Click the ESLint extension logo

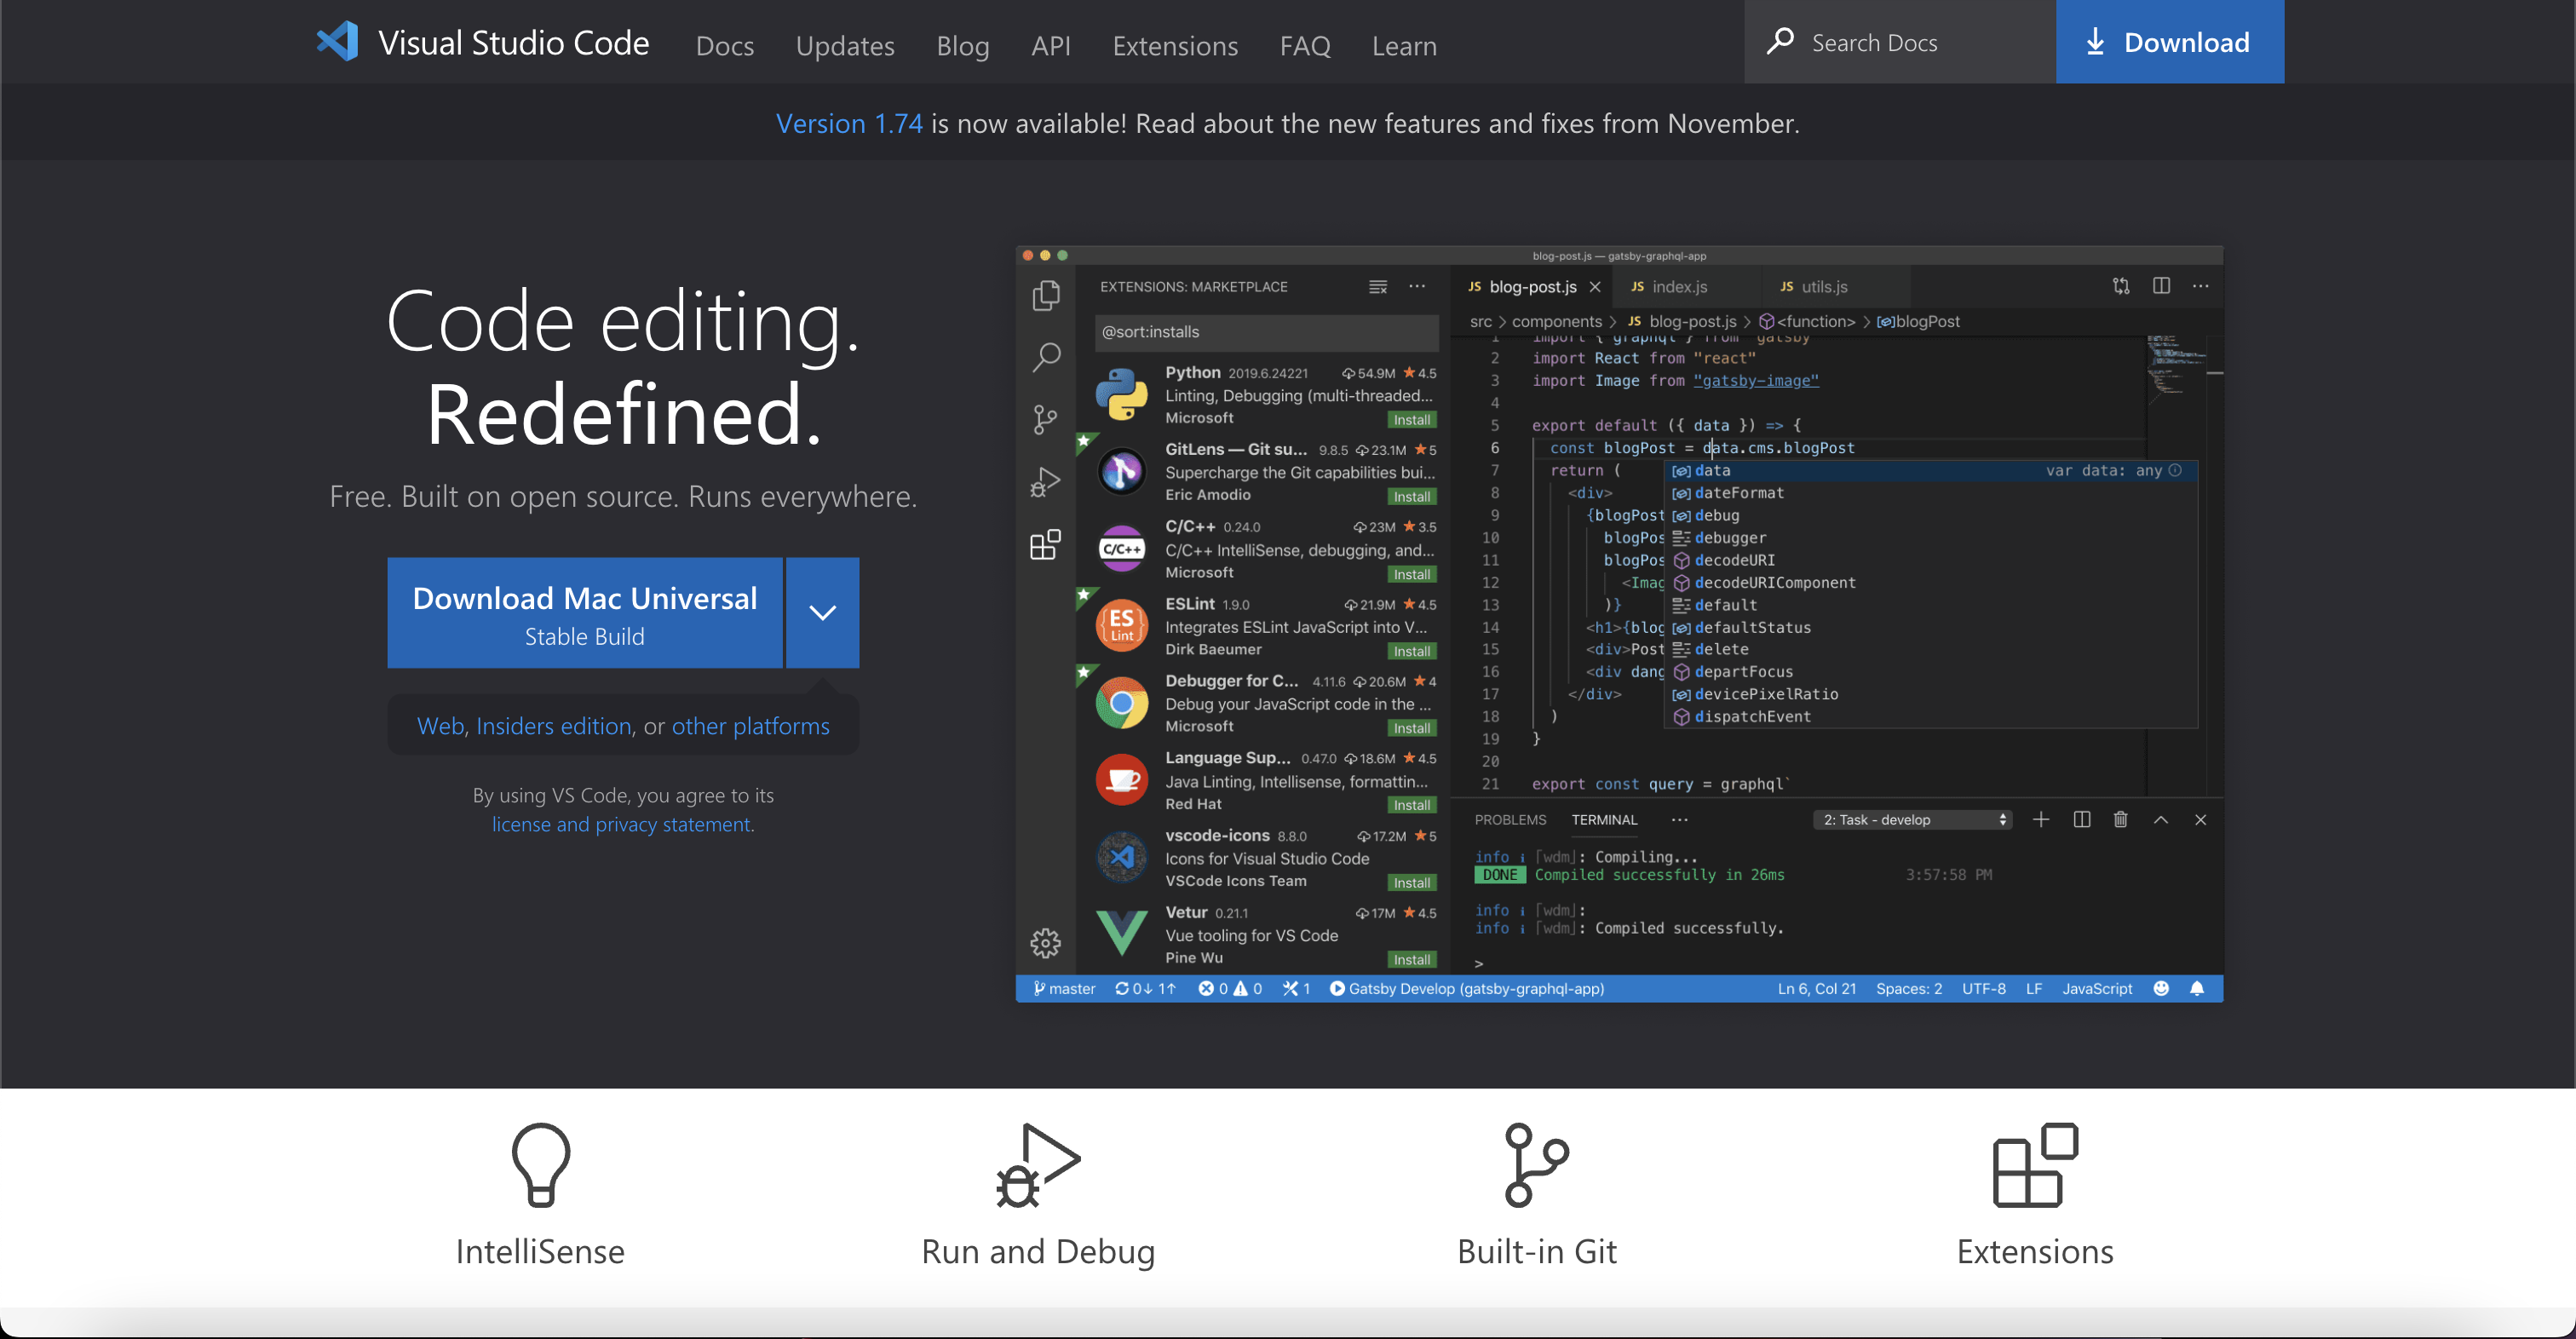(1121, 625)
